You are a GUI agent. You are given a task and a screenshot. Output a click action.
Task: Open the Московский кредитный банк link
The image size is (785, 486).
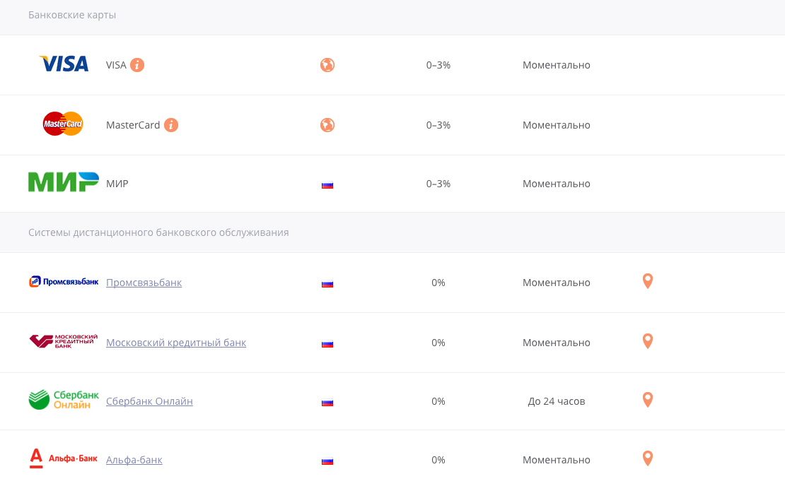tap(176, 343)
